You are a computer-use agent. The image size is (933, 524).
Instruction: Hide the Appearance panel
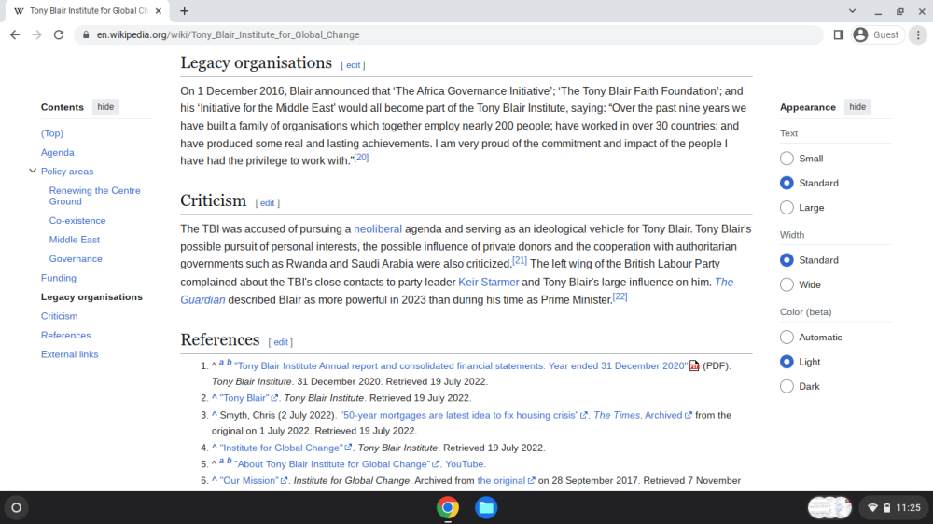857,107
